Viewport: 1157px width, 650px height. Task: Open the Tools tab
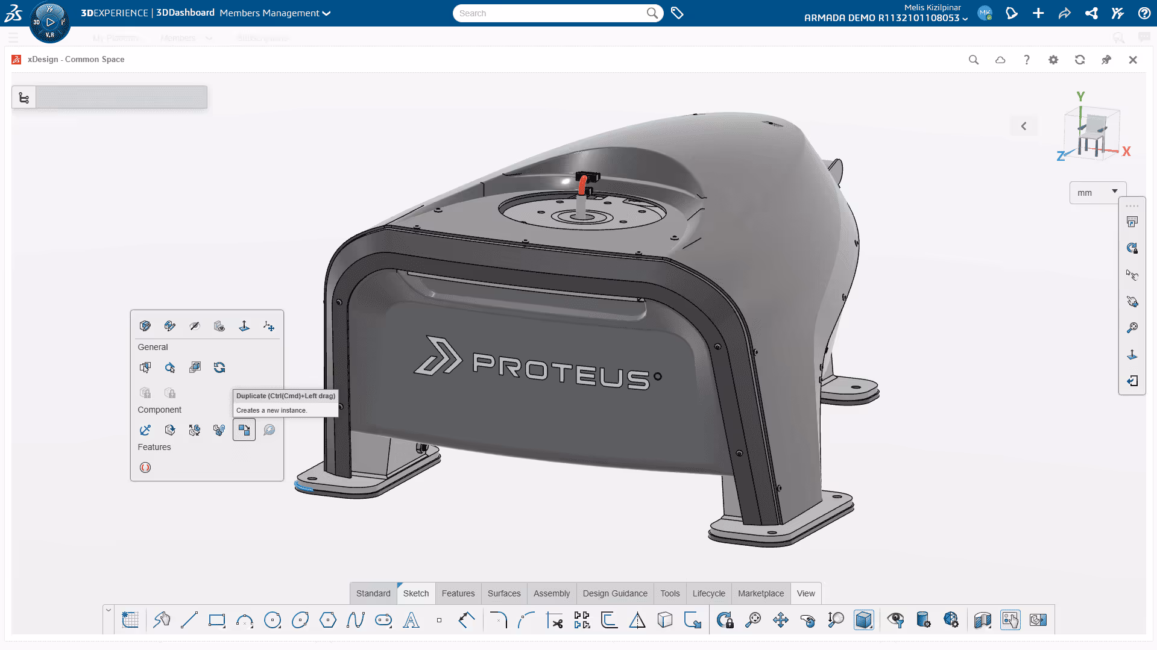[670, 593]
